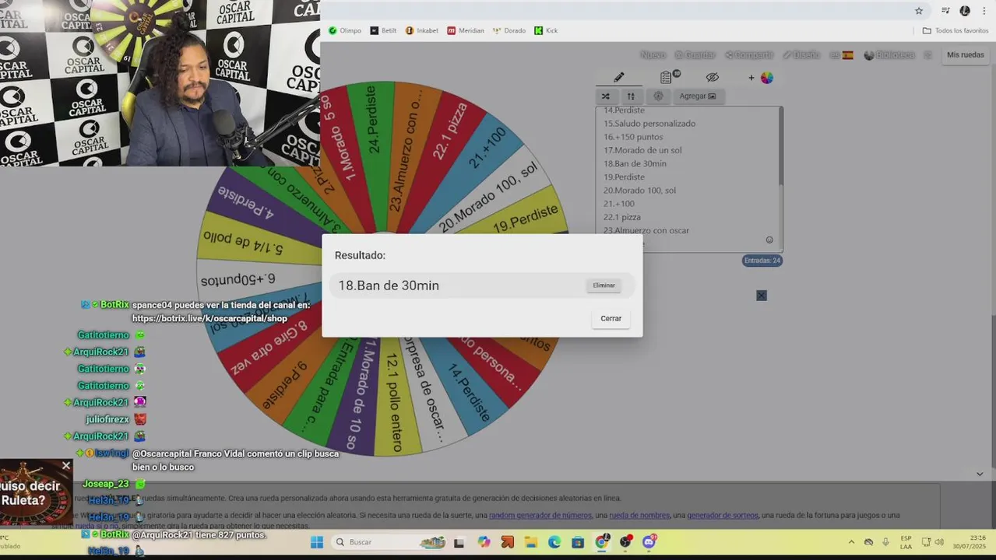
Task: Click the Ruleta ad thumbnail
Action: (x=36, y=492)
